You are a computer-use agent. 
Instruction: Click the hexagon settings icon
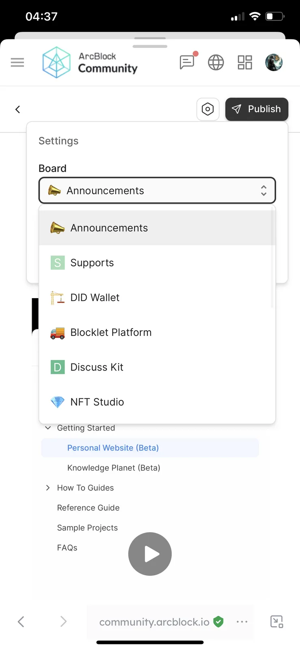pos(208,109)
